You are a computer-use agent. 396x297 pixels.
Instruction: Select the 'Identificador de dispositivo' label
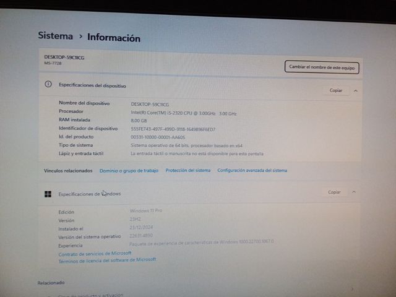[88, 128]
